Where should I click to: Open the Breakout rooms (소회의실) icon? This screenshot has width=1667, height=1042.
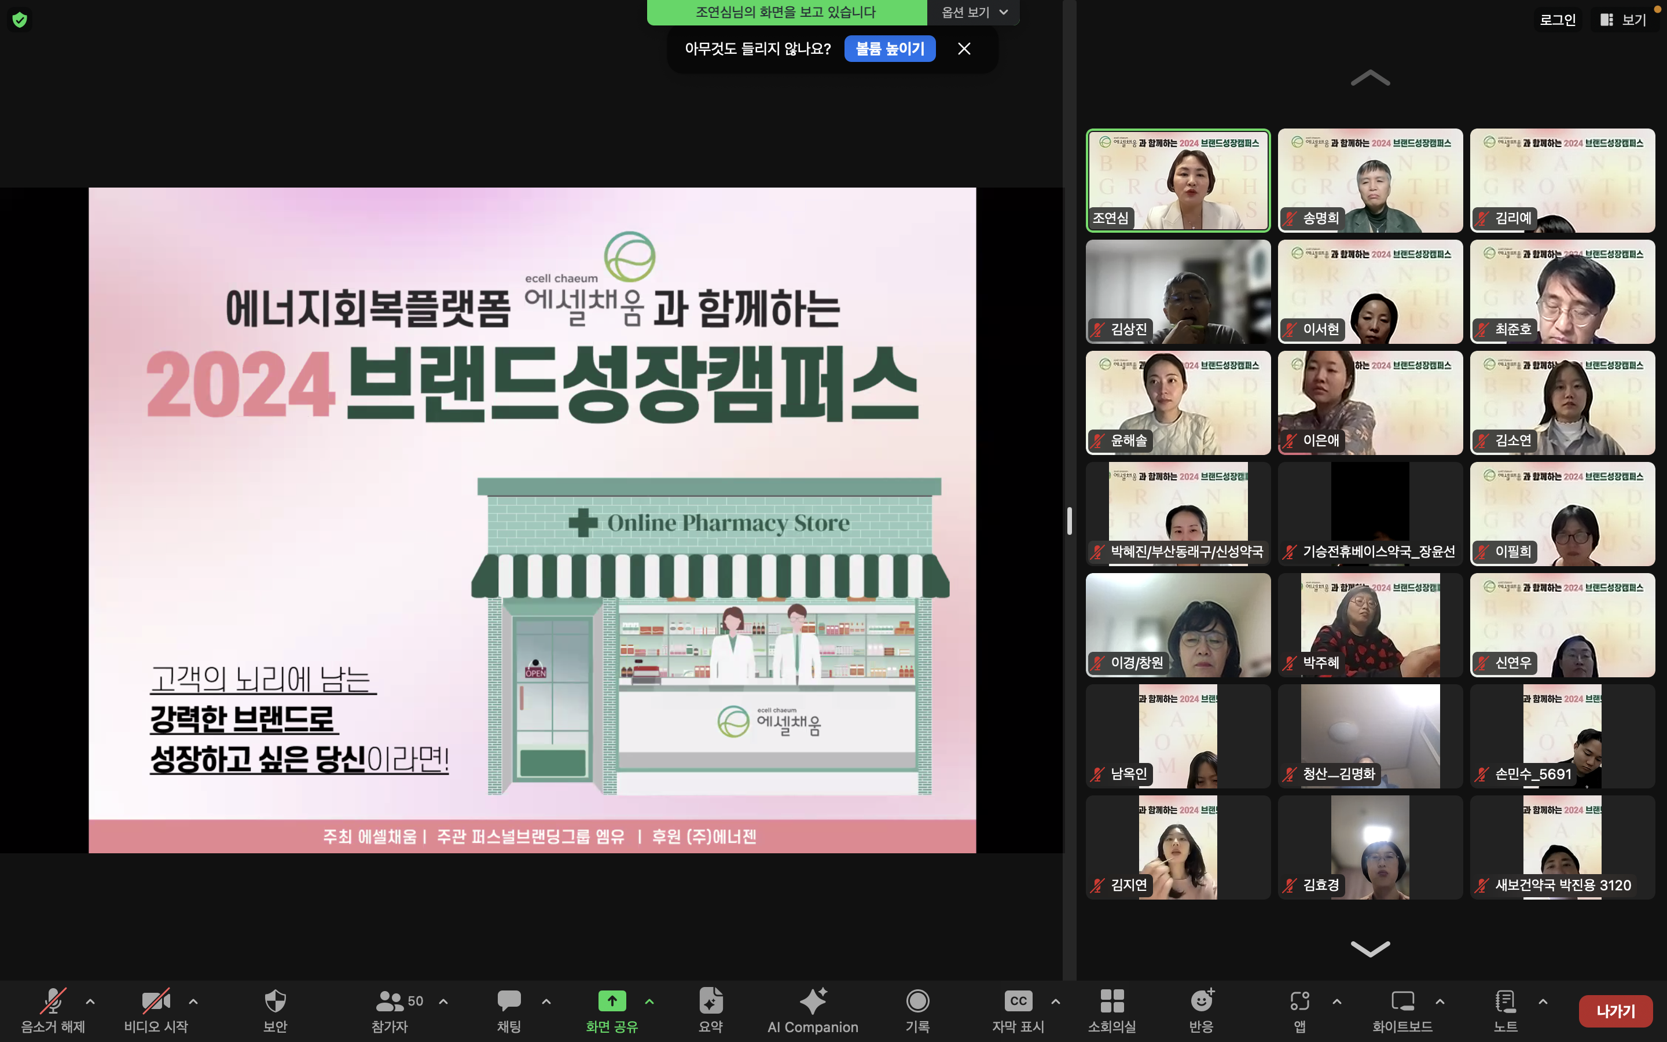[1112, 1001]
